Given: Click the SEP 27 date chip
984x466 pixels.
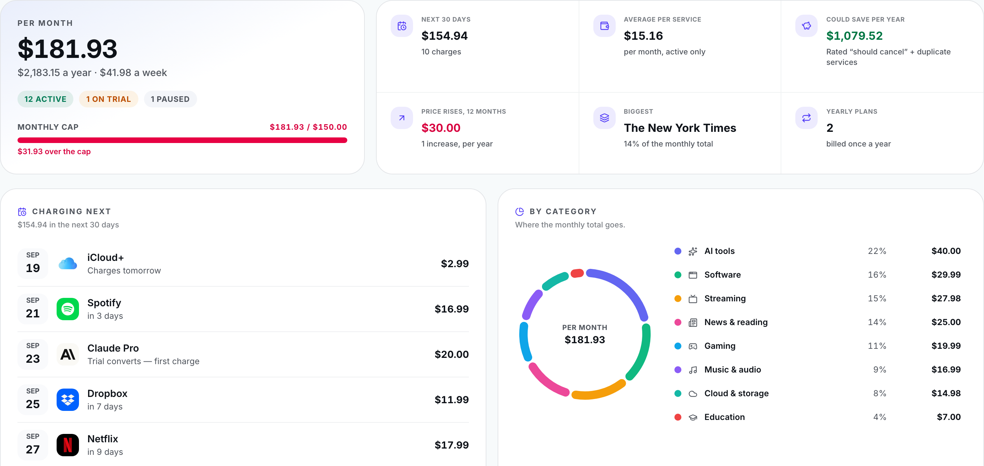Looking at the screenshot, I should (x=33, y=445).
